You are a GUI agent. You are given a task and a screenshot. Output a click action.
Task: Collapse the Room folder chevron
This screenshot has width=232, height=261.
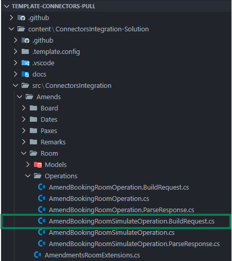(x=24, y=153)
